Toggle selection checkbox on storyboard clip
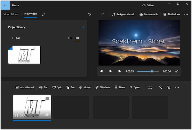This screenshot has height=130, width=192. [x=47, y=99]
